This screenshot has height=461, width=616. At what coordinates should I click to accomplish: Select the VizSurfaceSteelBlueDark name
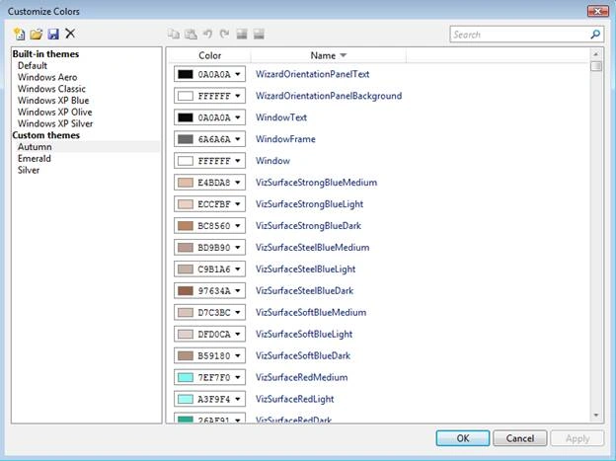pos(304,291)
